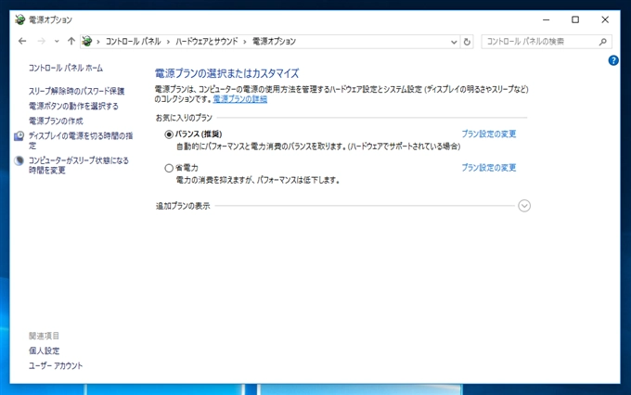This screenshot has height=395, width=631.
Task: Open the address bar history dropdown
Action: [x=454, y=42]
